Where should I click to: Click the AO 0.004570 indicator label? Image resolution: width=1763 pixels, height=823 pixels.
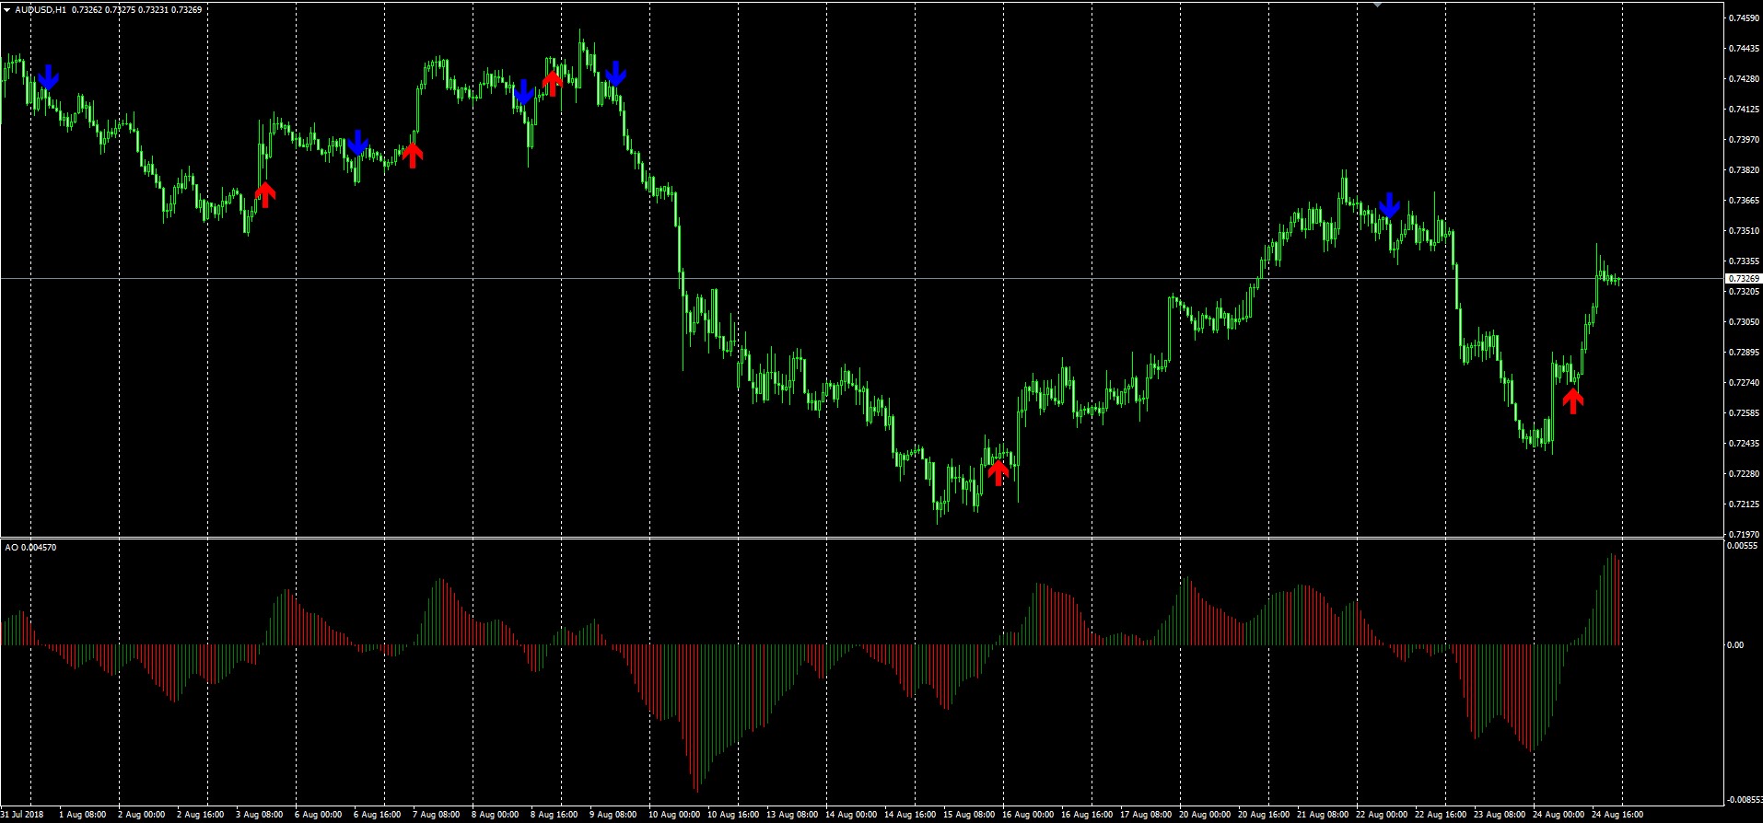(30, 548)
